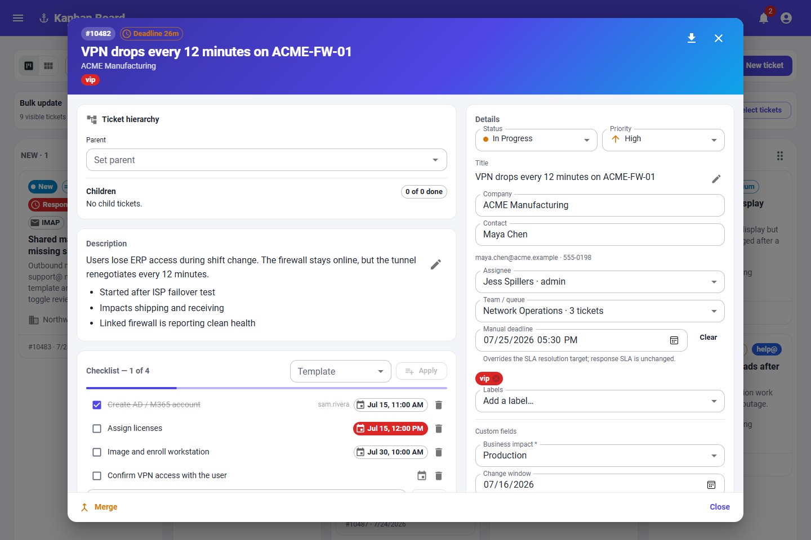Open notifications bell with 2 alerts
This screenshot has height=540, width=811.
click(764, 18)
